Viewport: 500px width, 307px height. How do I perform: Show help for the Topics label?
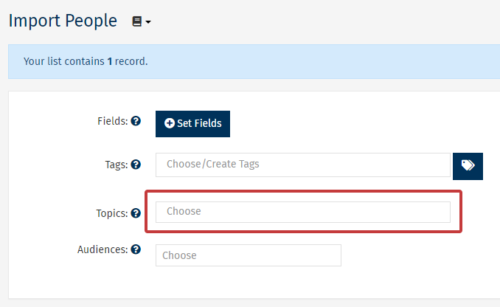[x=136, y=213]
